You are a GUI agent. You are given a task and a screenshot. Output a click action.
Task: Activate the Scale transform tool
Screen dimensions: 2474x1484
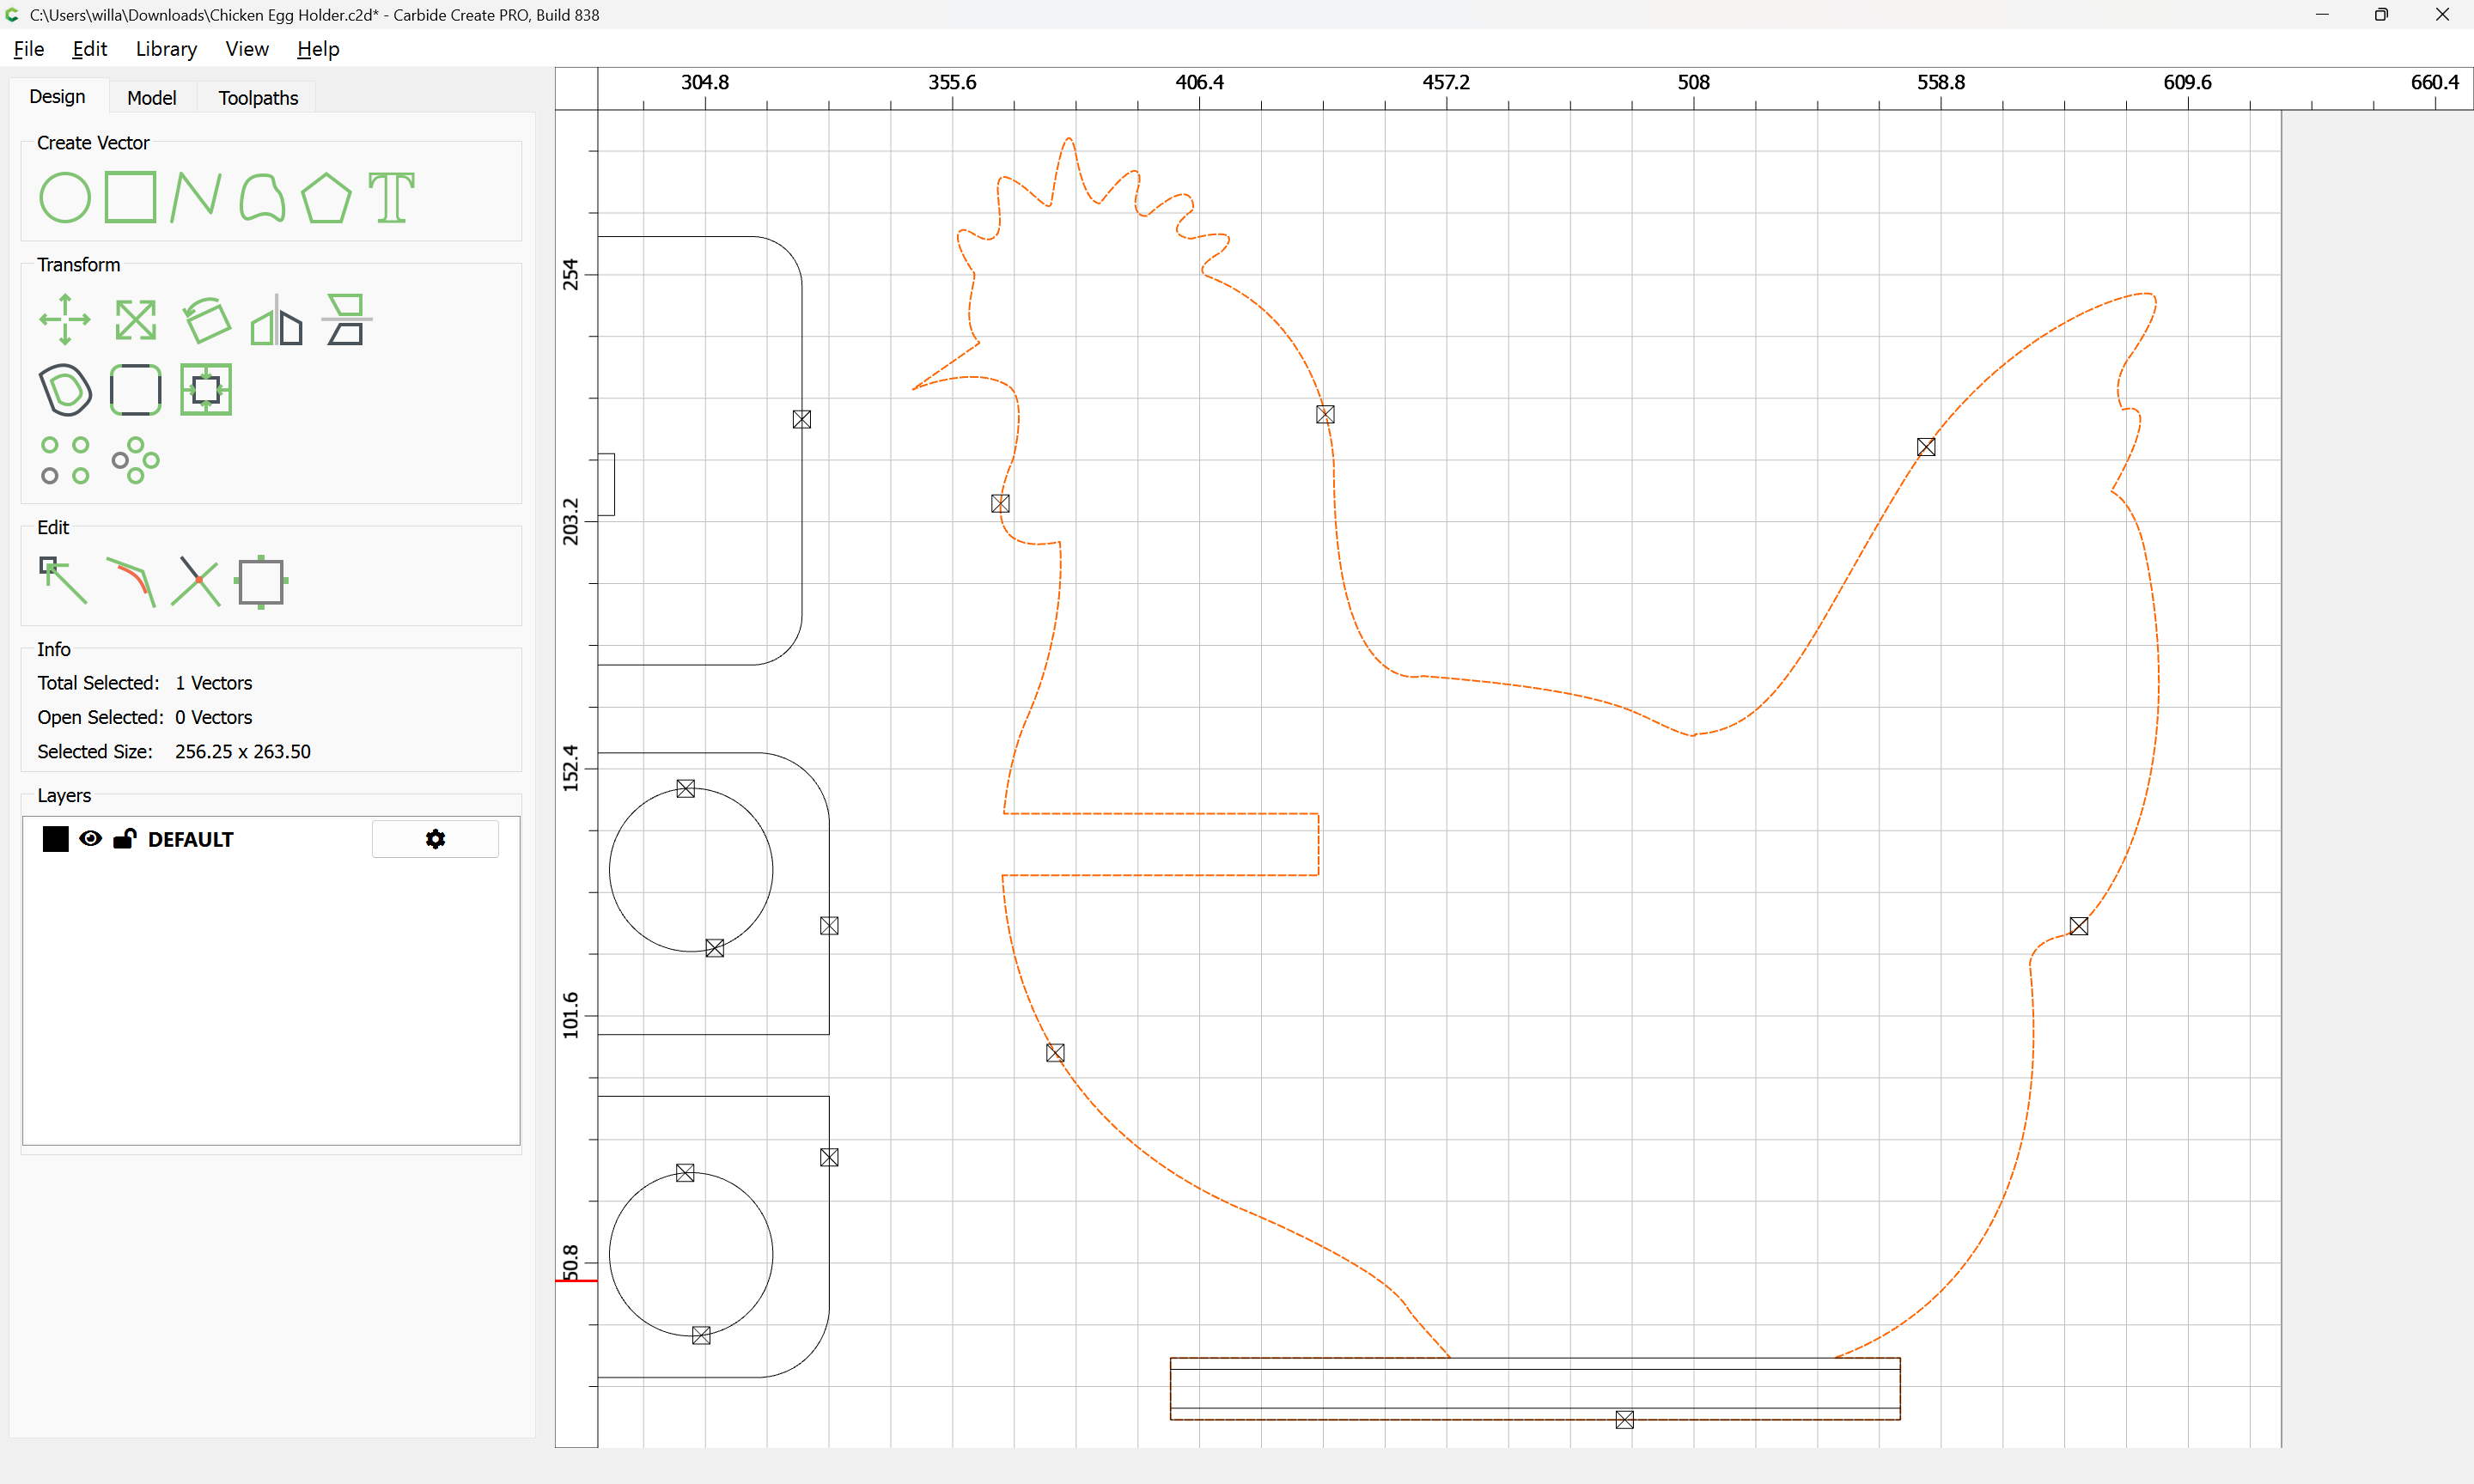tap(135, 320)
